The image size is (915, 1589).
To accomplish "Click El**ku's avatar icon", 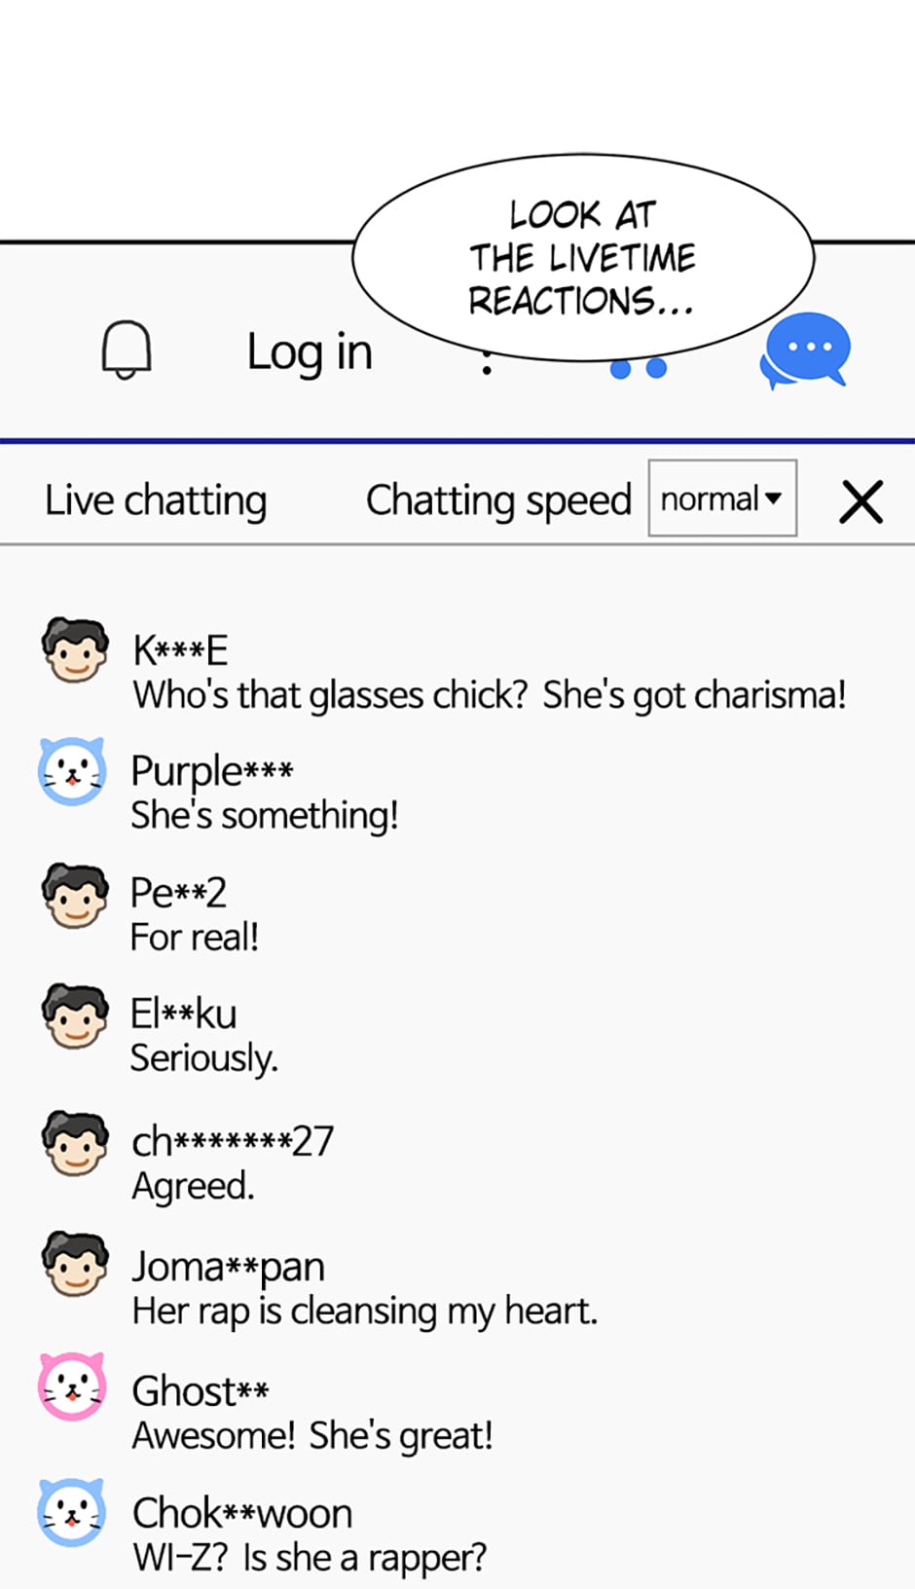I will [75, 1016].
